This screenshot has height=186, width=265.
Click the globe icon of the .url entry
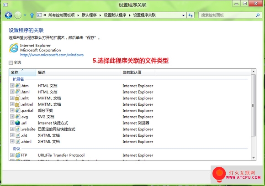(x=17, y=123)
